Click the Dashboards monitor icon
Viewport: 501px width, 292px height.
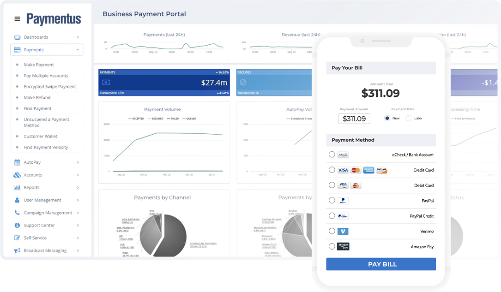tap(17, 37)
